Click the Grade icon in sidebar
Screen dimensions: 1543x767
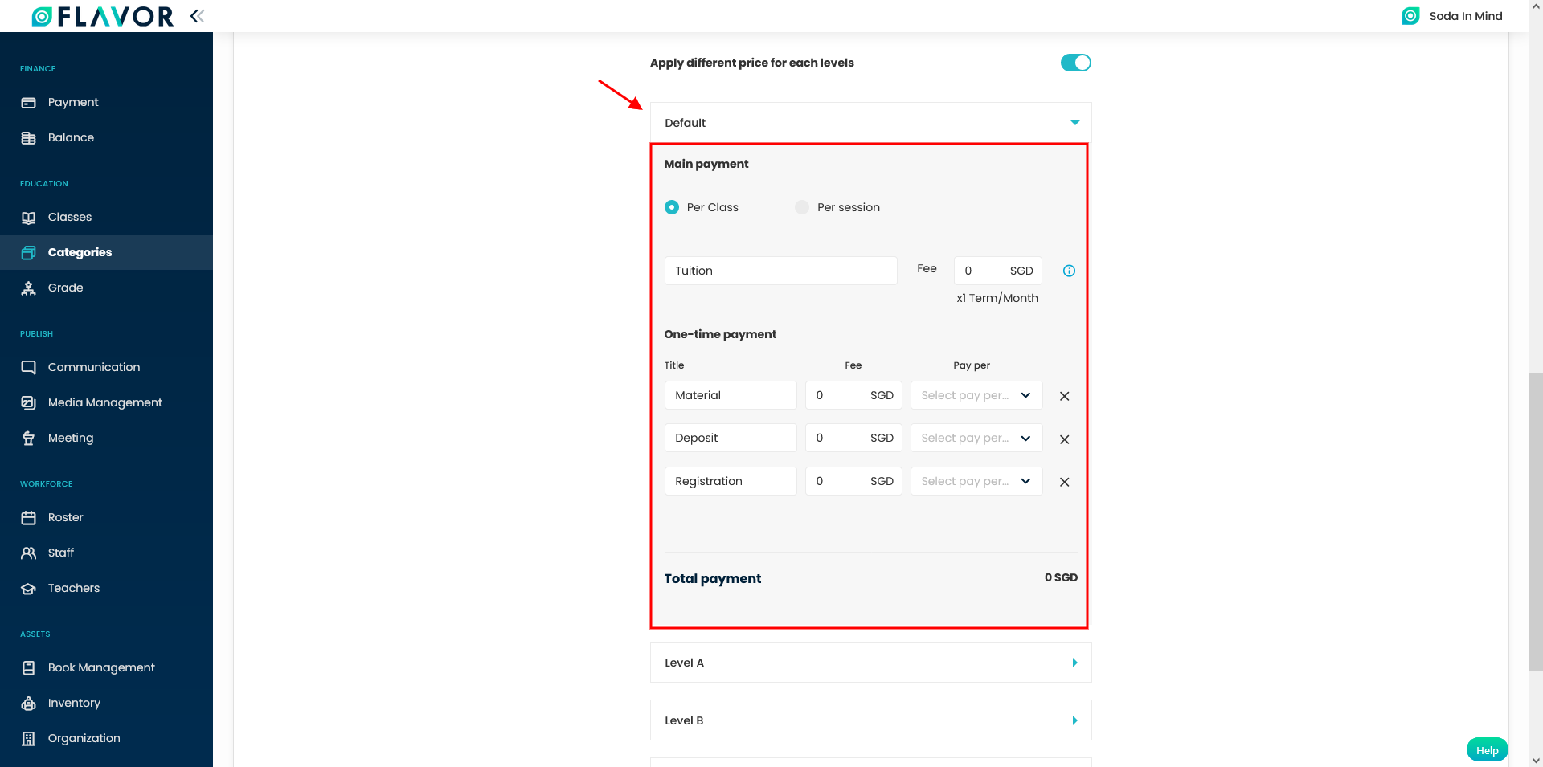29,288
